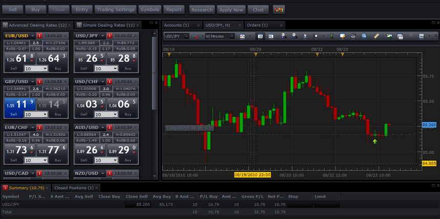Click the red info icon on AUD/USD tile
The image size is (440, 219).
(109, 128)
